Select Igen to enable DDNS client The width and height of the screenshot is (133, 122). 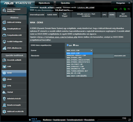tap(68, 45)
